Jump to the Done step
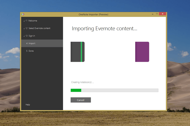 click(x=42, y=51)
